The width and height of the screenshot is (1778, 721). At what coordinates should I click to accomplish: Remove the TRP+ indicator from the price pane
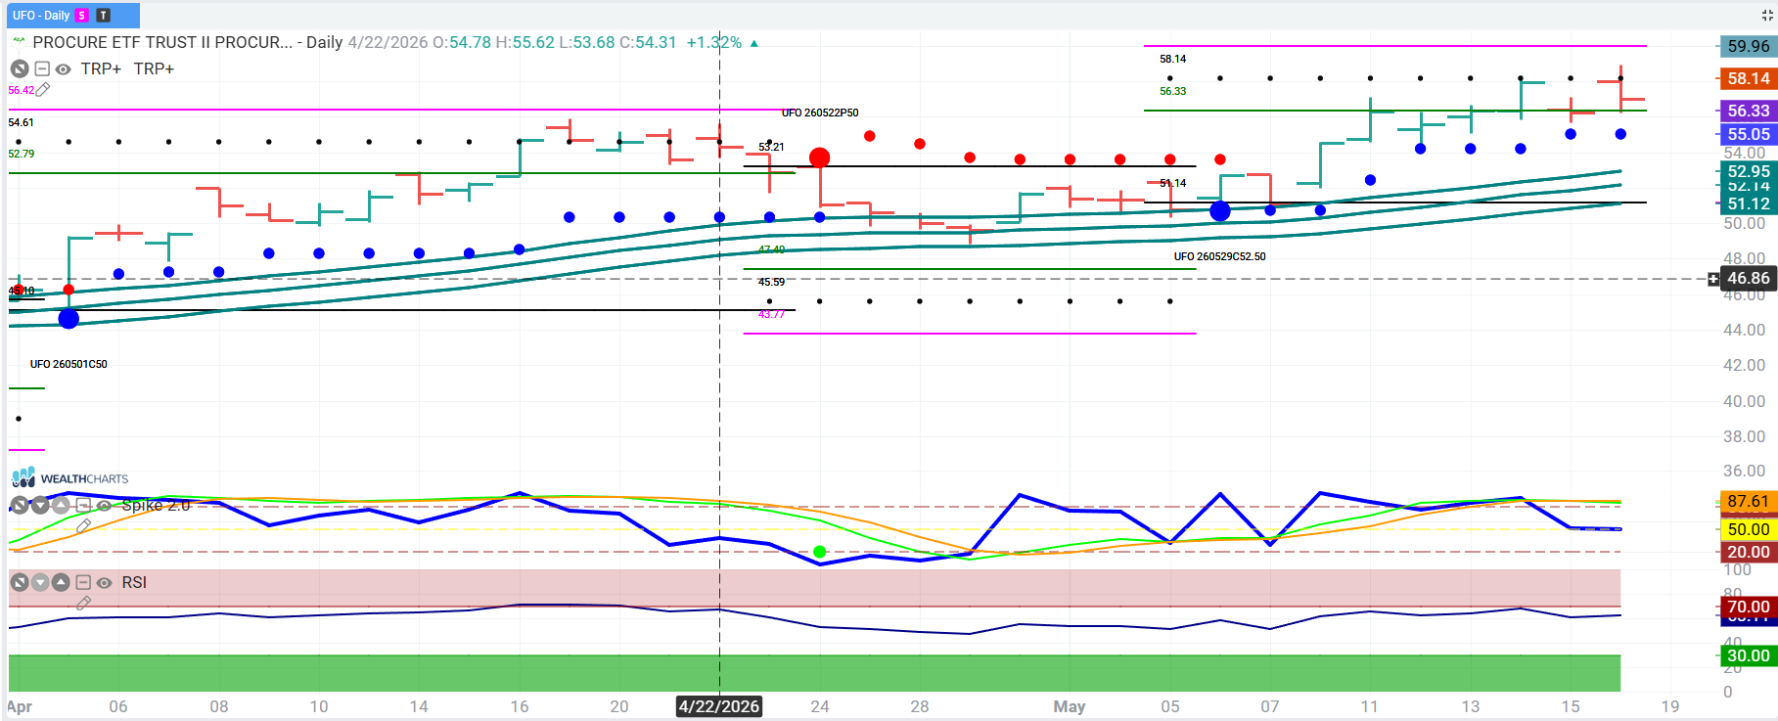[20, 68]
